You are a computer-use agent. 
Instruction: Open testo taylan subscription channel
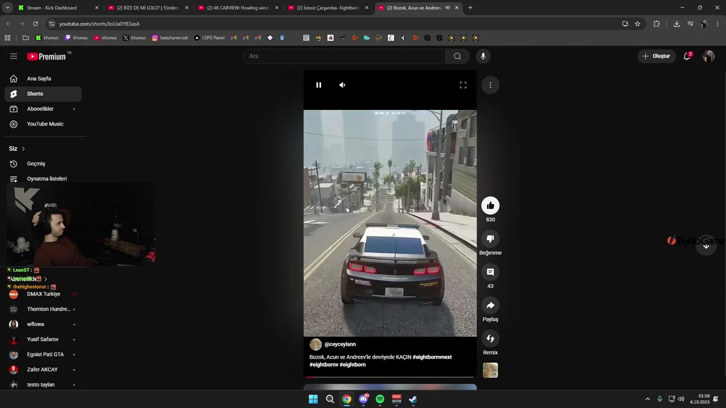tap(43, 385)
